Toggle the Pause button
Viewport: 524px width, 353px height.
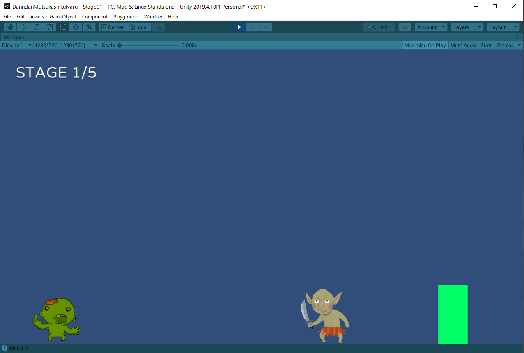[253, 27]
